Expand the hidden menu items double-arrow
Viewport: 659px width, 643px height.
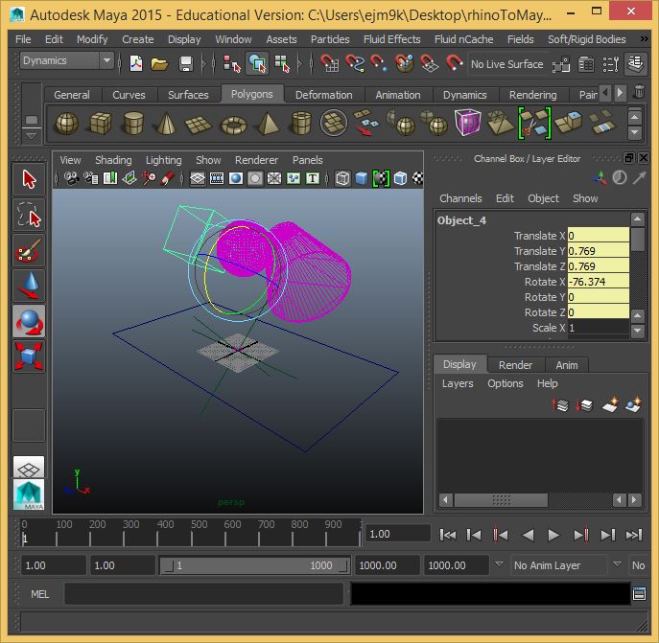tap(644, 39)
